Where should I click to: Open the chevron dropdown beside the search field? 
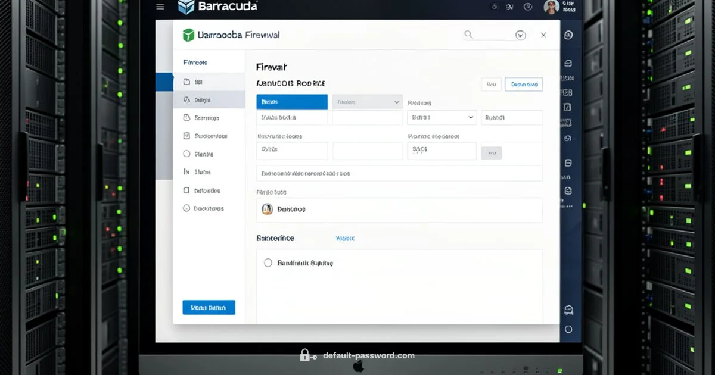[x=520, y=35]
